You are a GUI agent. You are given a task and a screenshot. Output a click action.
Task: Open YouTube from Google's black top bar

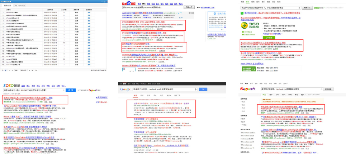click(x=143, y=84)
